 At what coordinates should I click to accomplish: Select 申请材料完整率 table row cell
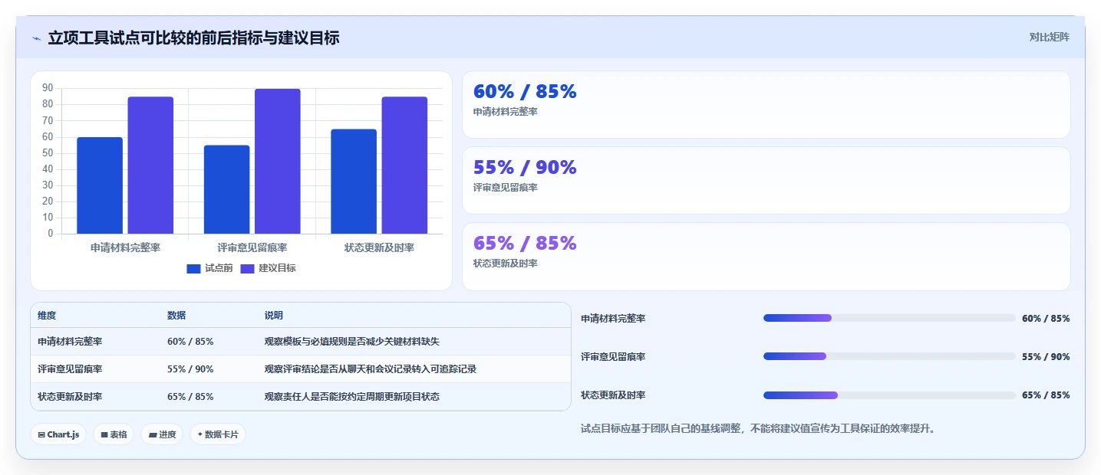(x=70, y=342)
